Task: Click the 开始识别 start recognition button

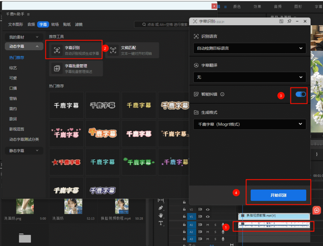Action: point(278,195)
